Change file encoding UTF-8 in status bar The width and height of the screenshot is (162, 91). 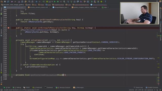pos(141,90)
